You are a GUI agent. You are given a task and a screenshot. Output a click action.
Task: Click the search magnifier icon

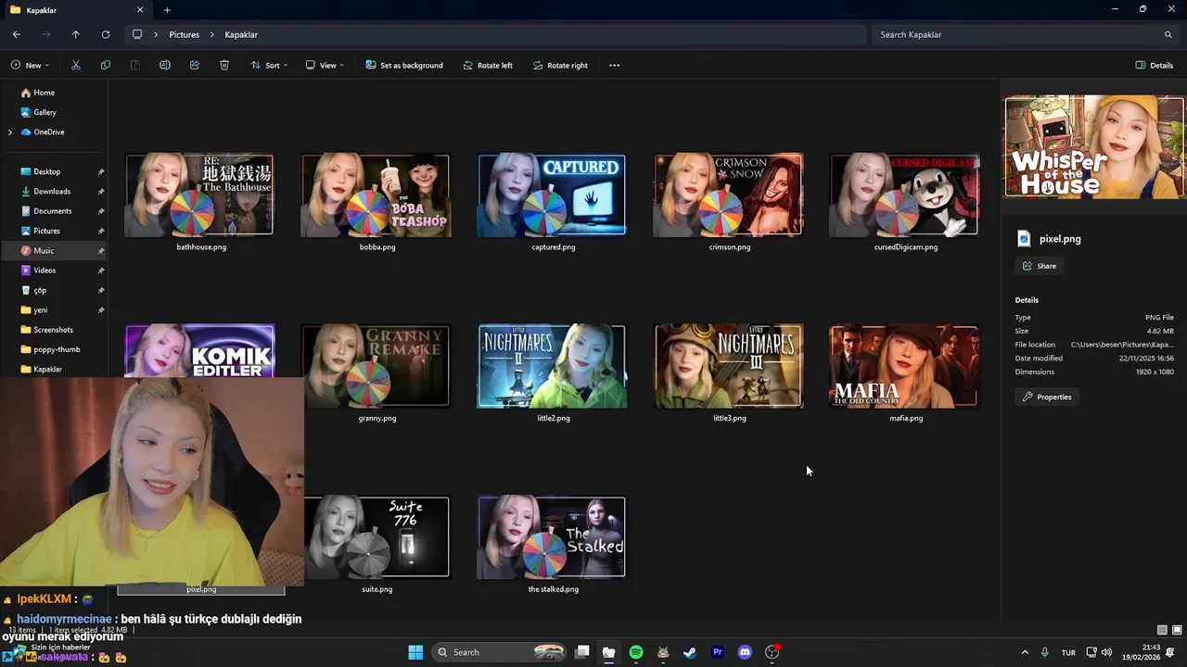(1168, 34)
